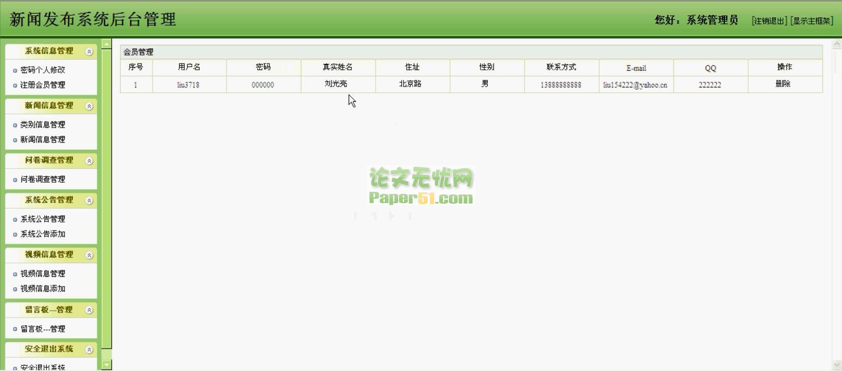Collapse the 新闻信息管理 section chevron
The height and width of the screenshot is (371, 842).
(x=89, y=106)
